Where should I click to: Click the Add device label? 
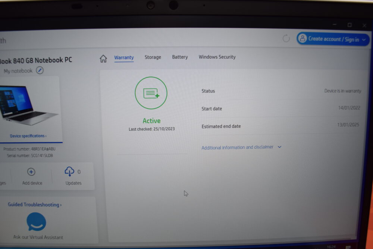point(32,183)
